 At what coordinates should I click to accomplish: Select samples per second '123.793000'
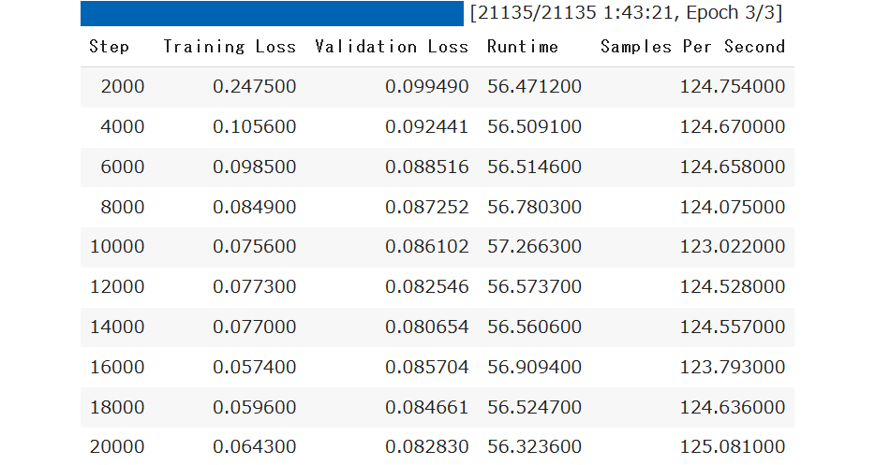pyautogui.click(x=733, y=368)
